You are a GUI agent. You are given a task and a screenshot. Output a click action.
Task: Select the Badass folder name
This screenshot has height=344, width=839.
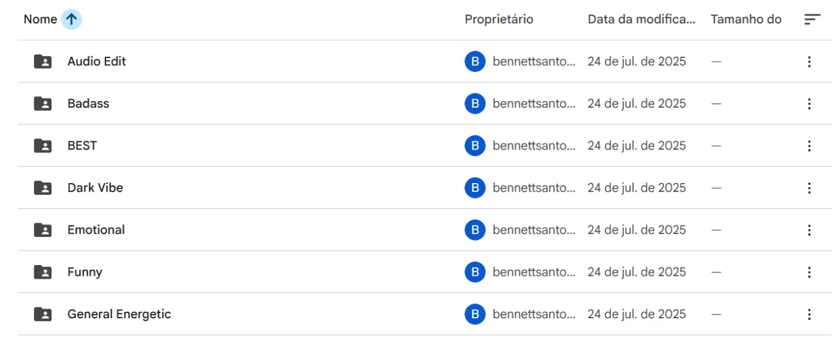point(88,103)
